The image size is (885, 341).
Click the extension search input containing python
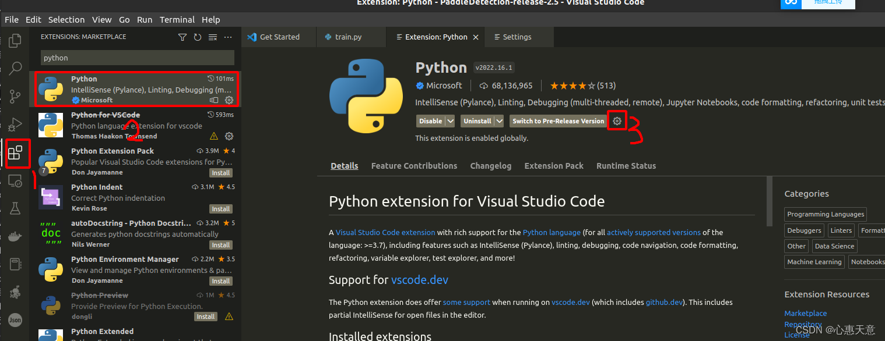(x=136, y=58)
